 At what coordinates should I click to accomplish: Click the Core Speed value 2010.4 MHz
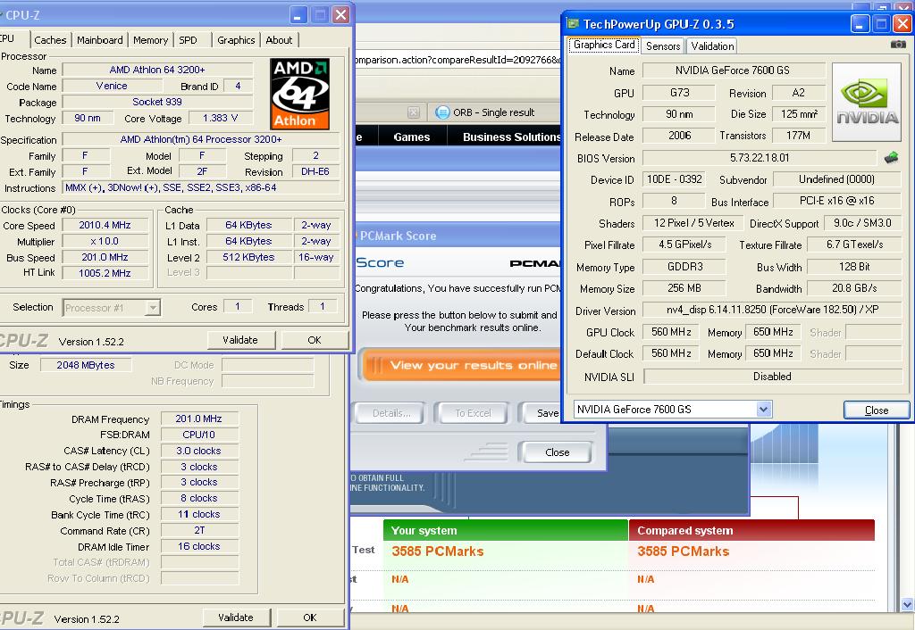pyautogui.click(x=105, y=225)
